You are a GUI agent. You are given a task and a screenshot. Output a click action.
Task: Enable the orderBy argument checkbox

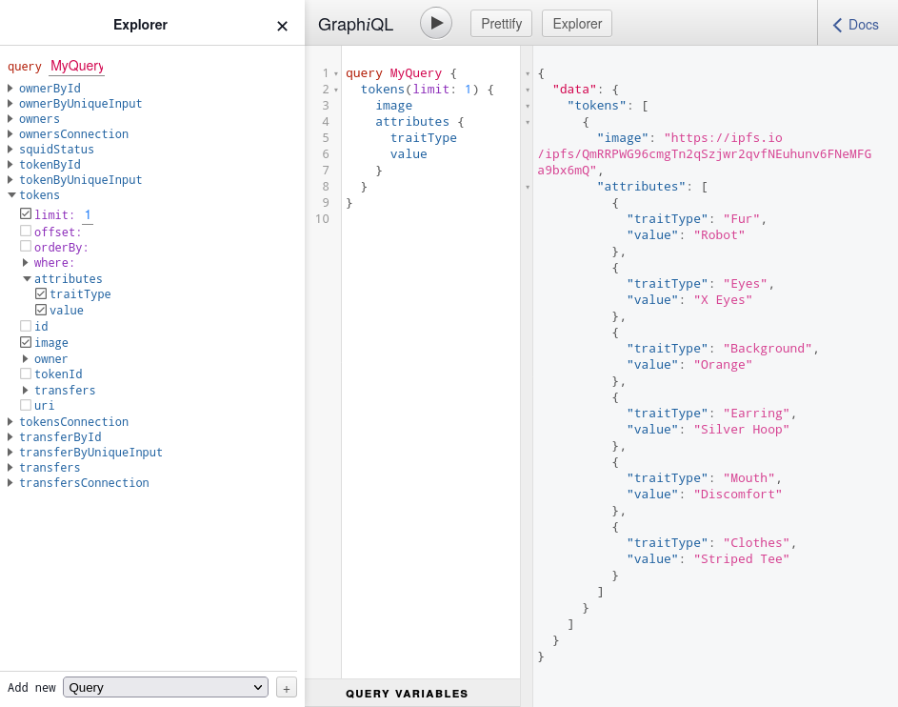tap(25, 247)
